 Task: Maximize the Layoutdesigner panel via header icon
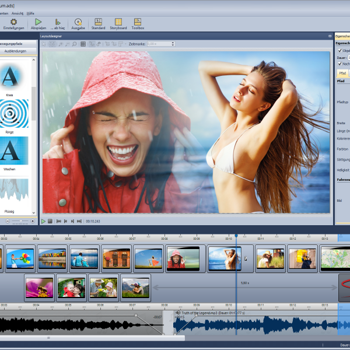[330, 36]
